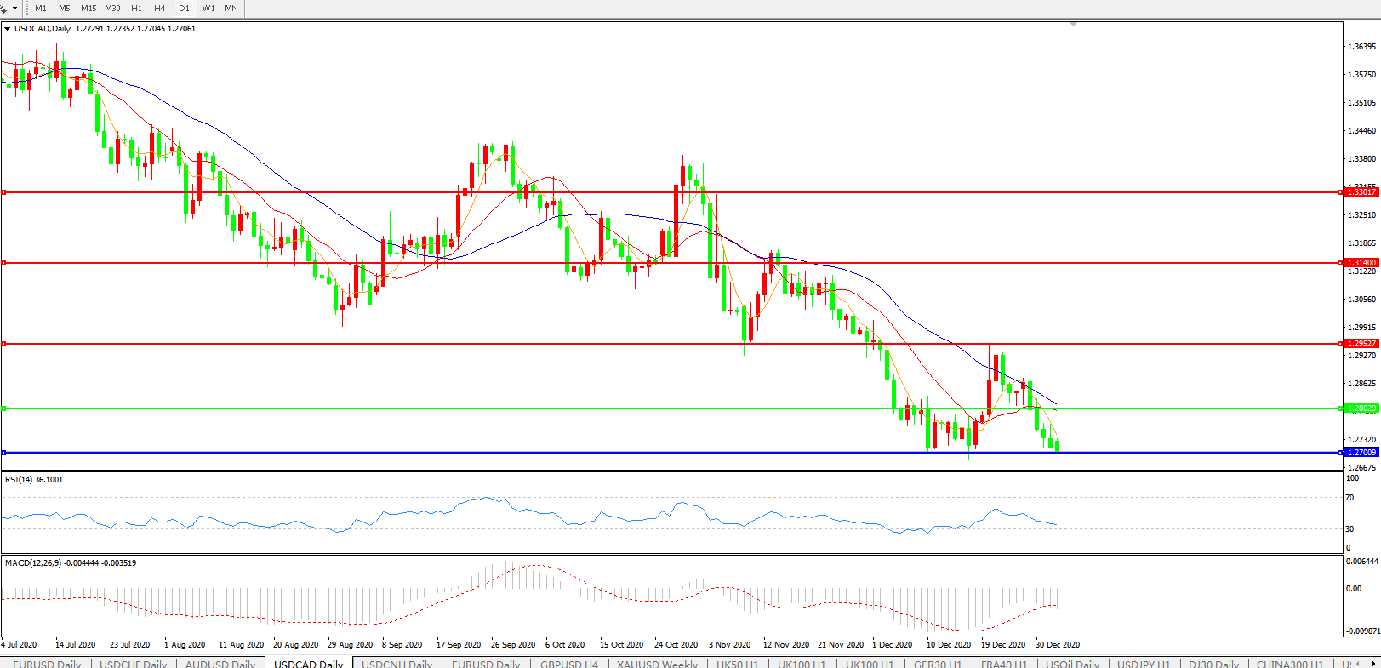Click the red 1.33017 price label

coord(1361,192)
